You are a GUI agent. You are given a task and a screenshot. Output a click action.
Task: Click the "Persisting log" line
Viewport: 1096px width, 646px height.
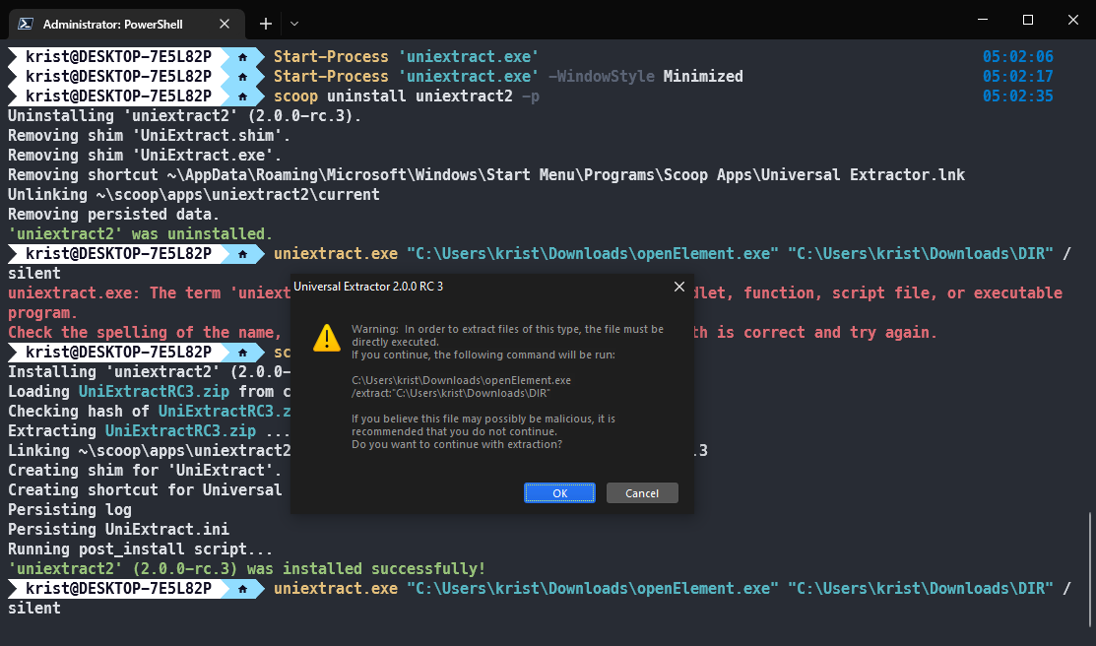pos(69,510)
